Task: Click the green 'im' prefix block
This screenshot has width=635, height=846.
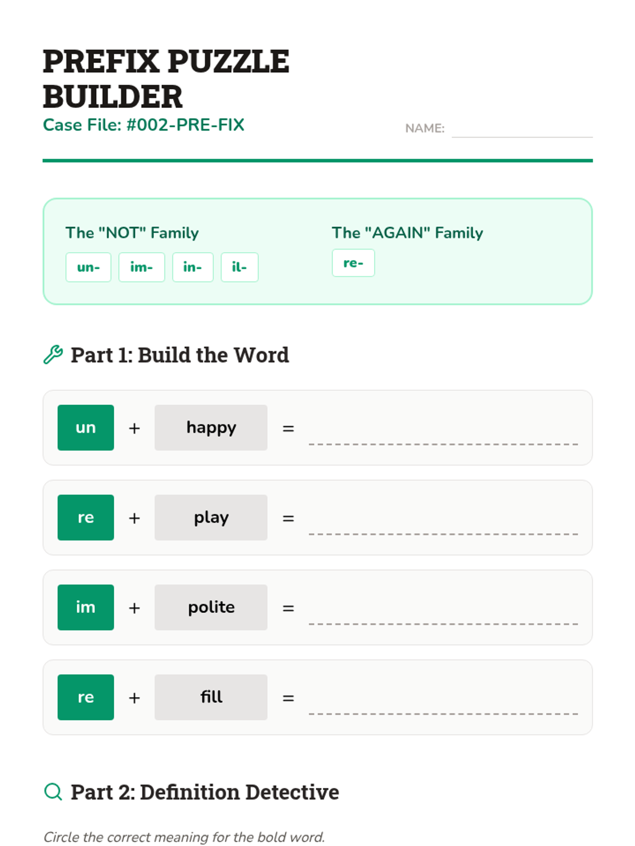Action: click(x=86, y=607)
